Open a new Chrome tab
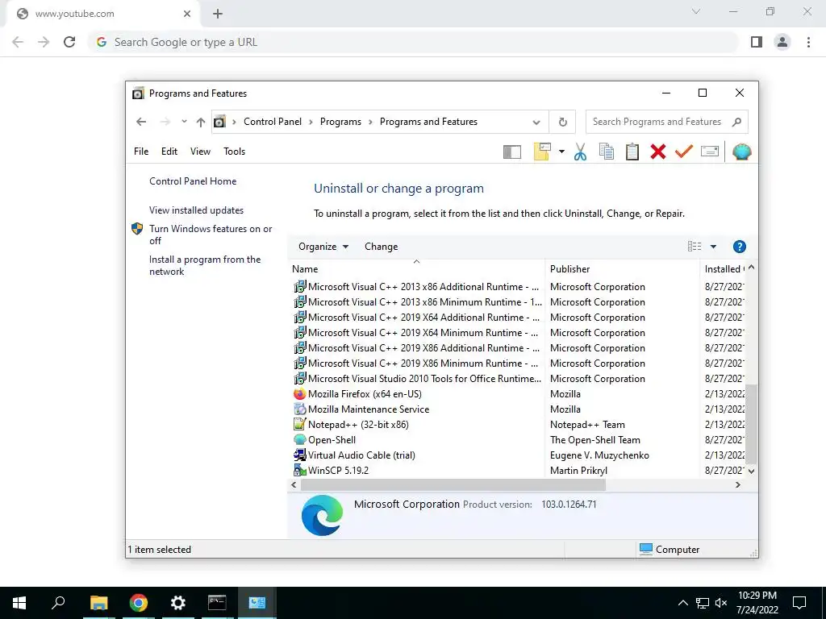Viewport: 826px width, 619px height. tap(218, 15)
